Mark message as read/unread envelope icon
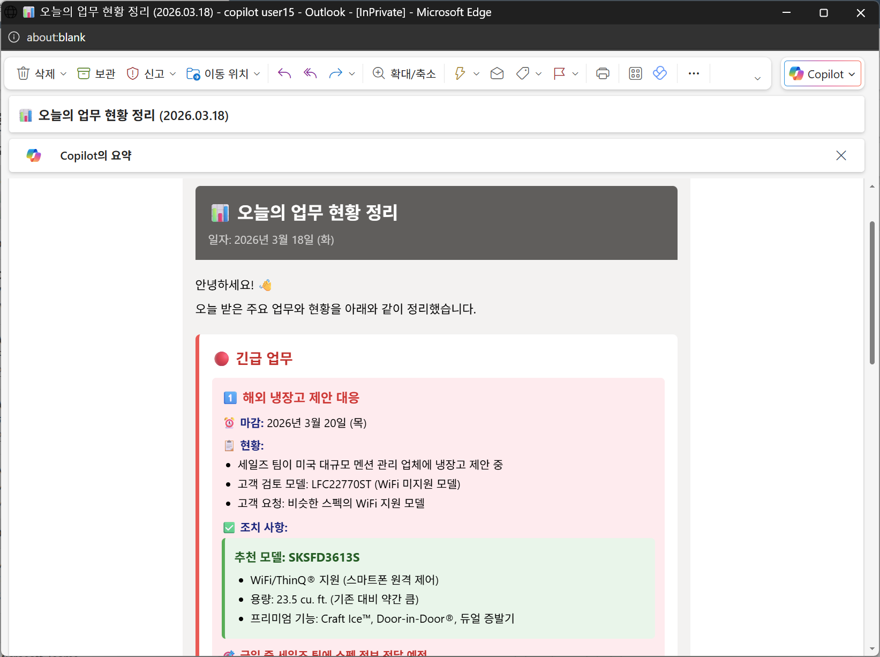 pyautogui.click(x=497, y=73)
